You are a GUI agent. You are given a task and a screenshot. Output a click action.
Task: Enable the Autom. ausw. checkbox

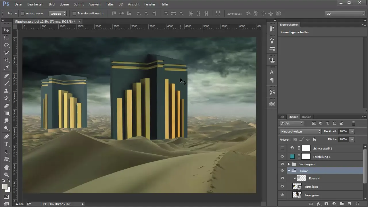point(23,13)
